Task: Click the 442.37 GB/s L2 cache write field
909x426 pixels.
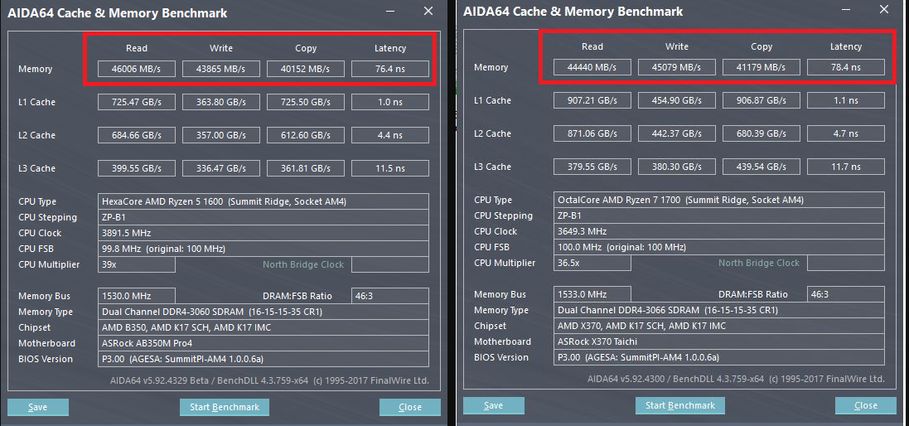Action: pyautogui.click(x=676, y=134)
